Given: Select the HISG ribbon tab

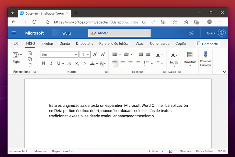Looking at the screenshot, I should 31,44.
